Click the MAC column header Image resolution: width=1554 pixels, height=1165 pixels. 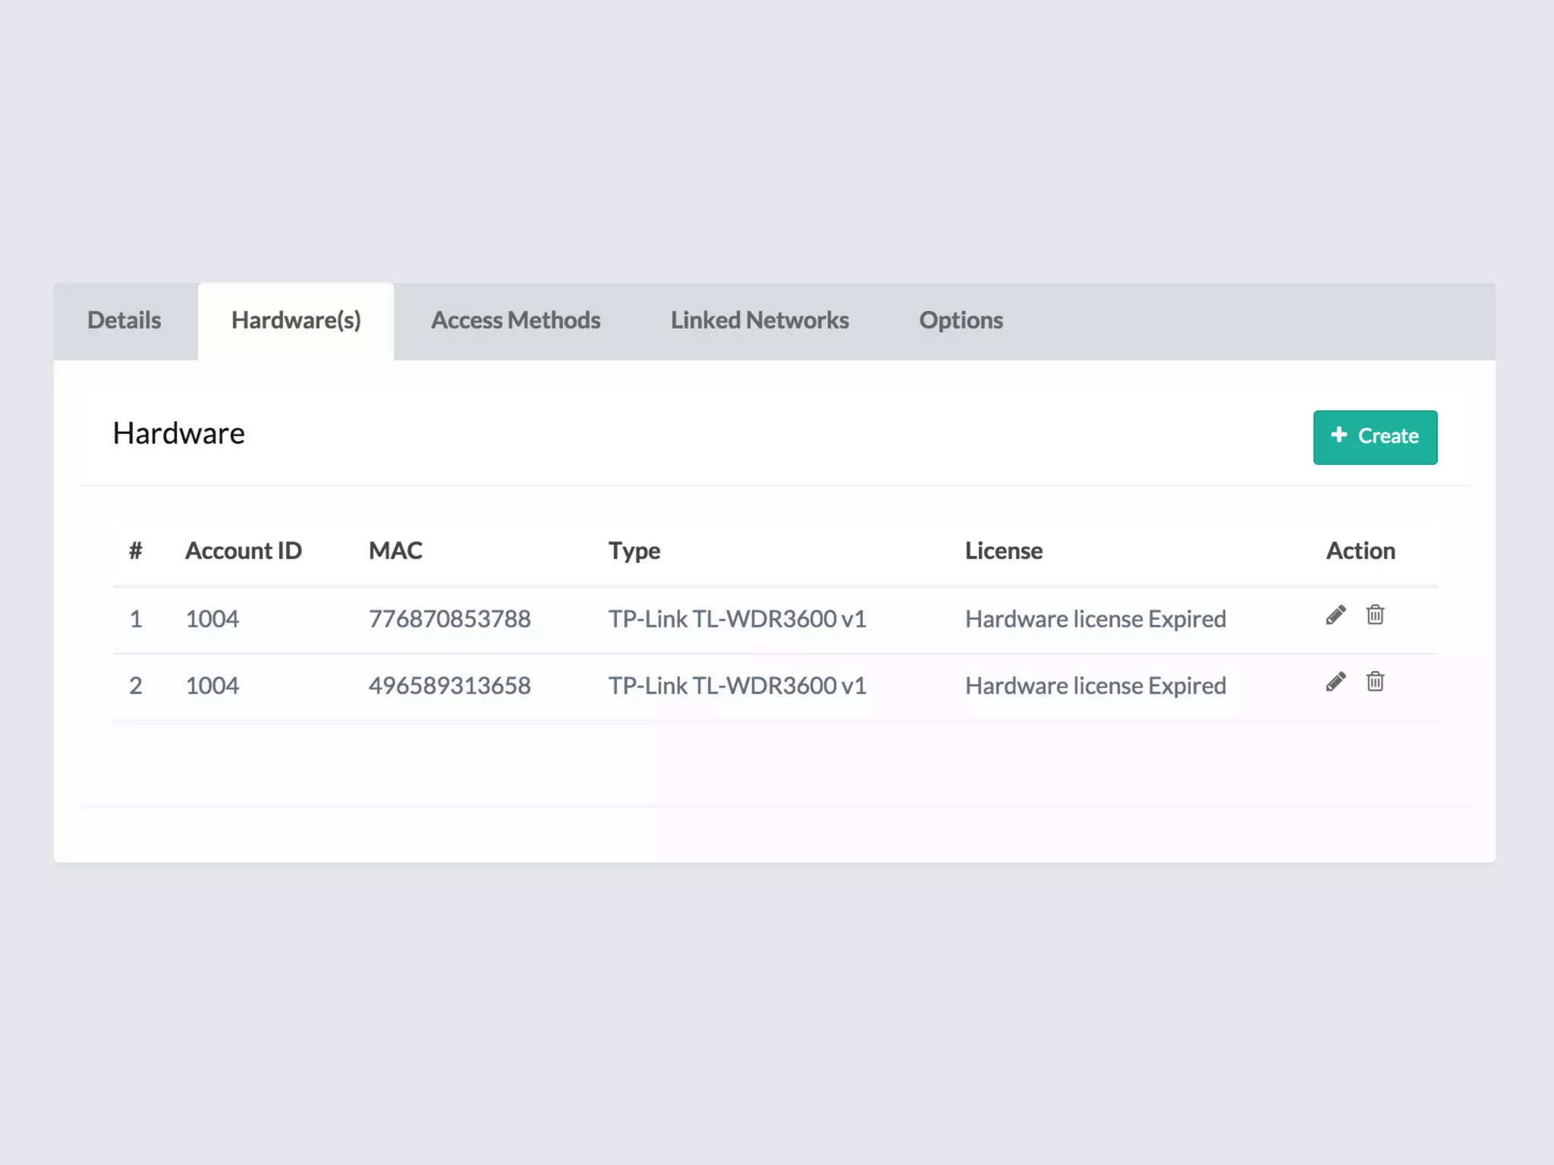pos(395,551)
